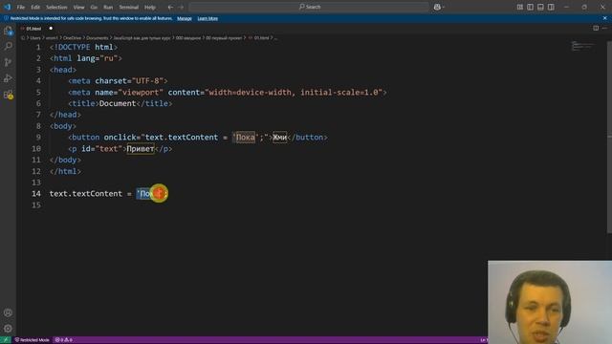The height and width of the screenshot is (344, 612).
Task: Click line number 9 in the gutter
Action: (38, 138)
